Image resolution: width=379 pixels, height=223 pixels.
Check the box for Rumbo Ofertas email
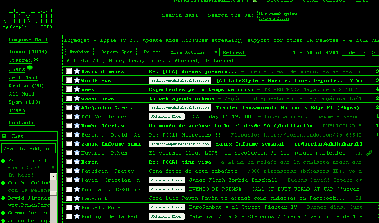click(69, 126)
